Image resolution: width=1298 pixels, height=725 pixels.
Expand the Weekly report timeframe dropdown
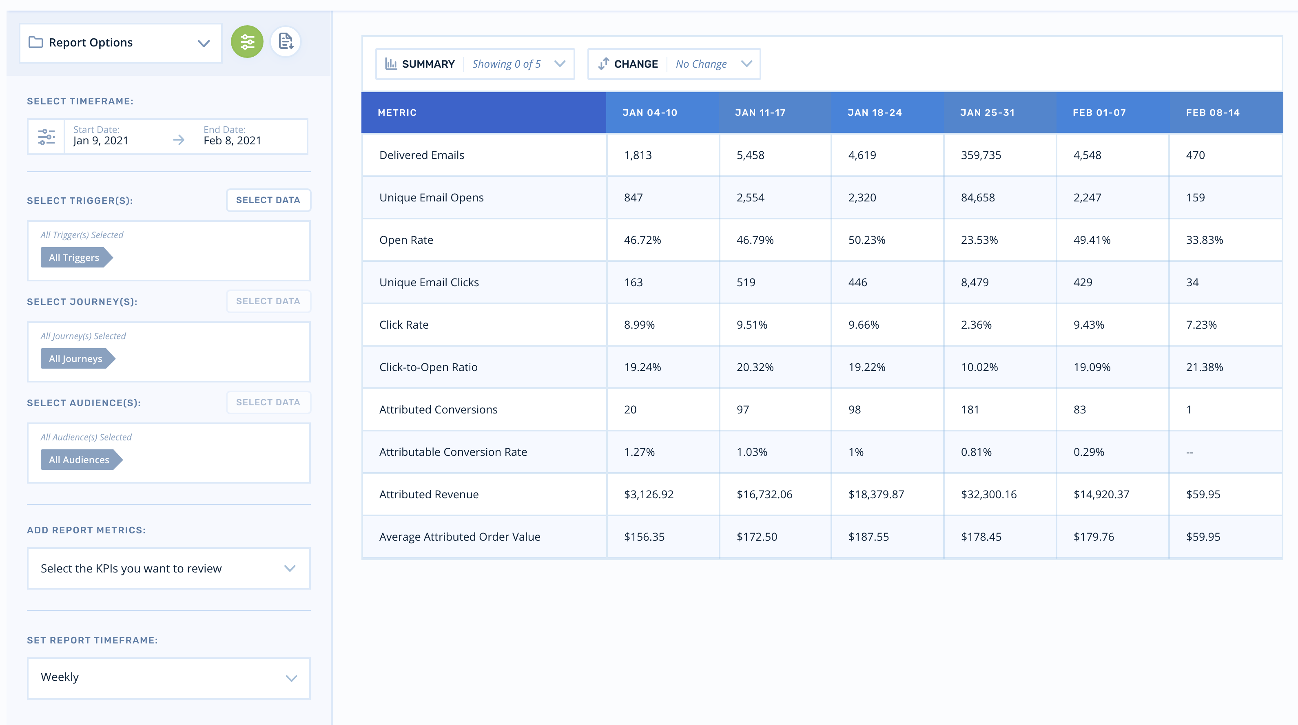pyautogui.click(x=168, y=678)
